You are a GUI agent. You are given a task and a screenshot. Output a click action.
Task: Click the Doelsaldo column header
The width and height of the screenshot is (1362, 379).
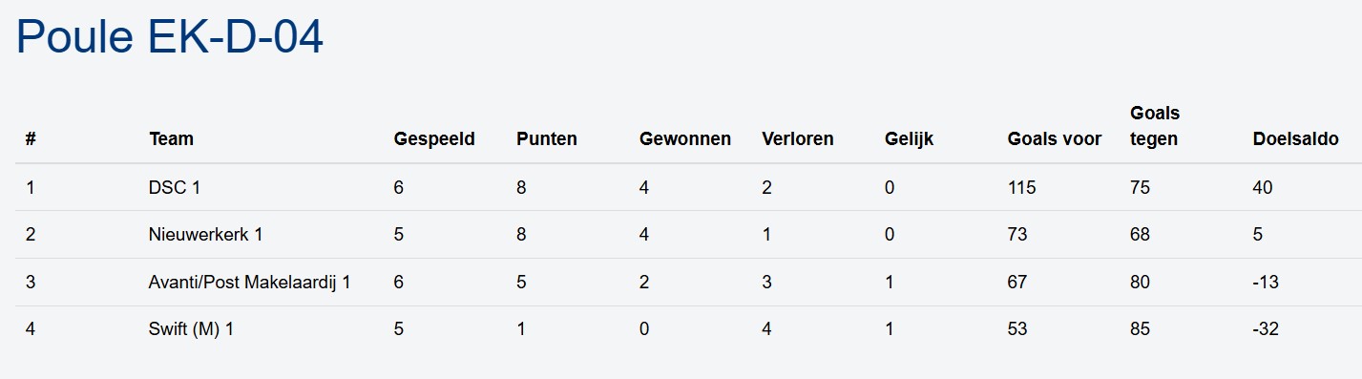click(x=1295, y=139)
